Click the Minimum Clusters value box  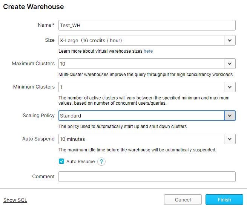(x=141, y=87)
